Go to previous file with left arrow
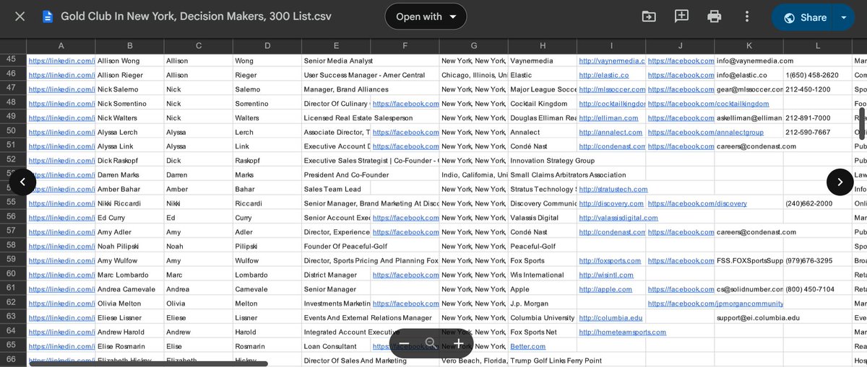Image resolution: width=867 pixels, height=367 pixels. (22, 182)
